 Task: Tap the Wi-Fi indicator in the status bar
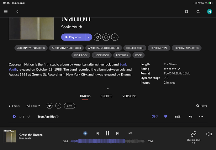pyautogui.click(x=199, y=3)
